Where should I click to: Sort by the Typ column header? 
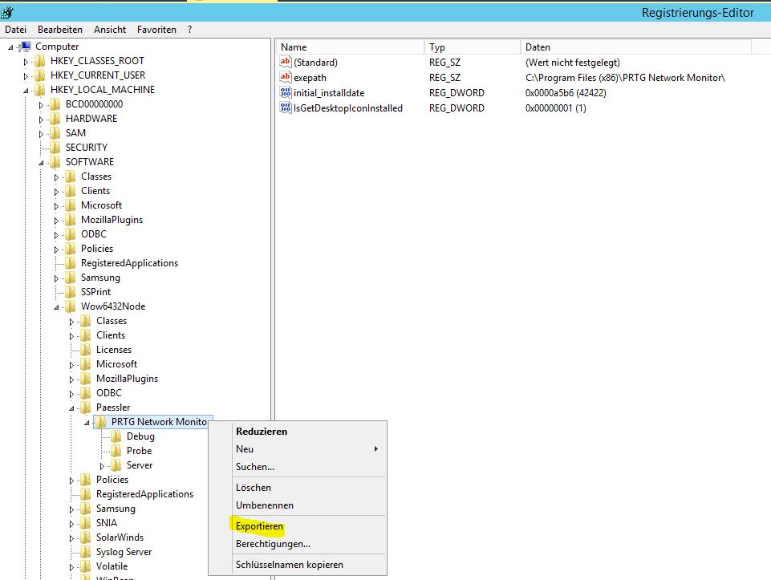tap(472, 47)
